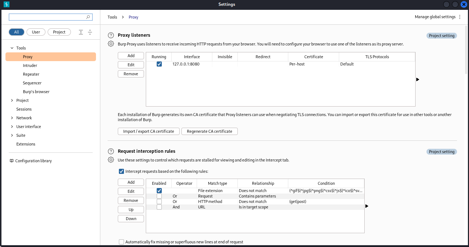Open Intruder settings in the sidebar
This screenshot has width=469, height=247.
(x=30, y=65)
